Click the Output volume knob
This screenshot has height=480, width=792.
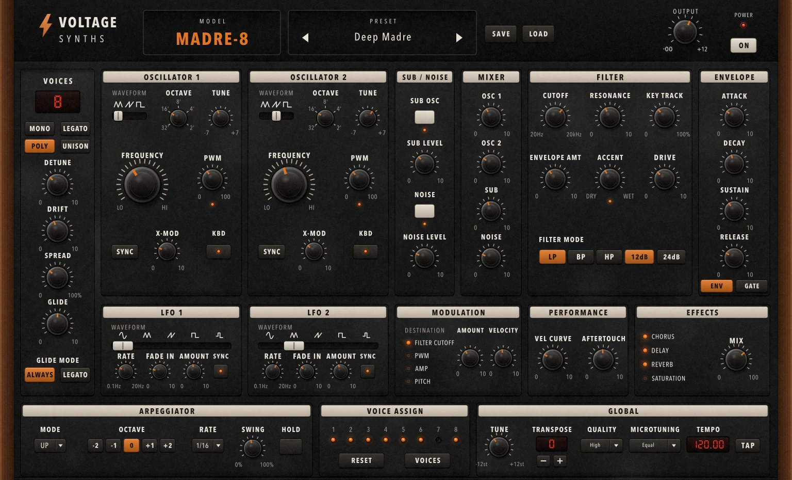click(x=685, y=32)
